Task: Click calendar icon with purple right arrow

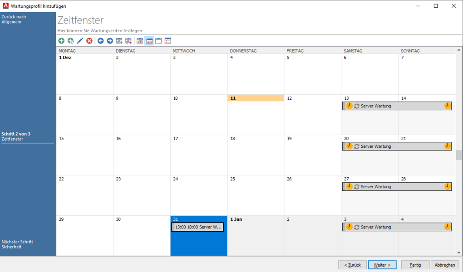Action: coord(128,41)
